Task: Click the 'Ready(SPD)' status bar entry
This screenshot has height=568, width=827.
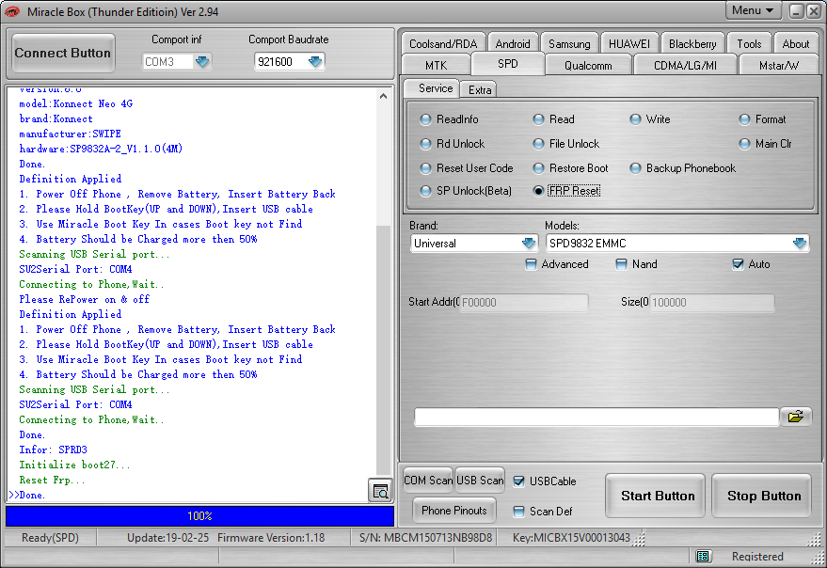Action: (x=50, y=537)
